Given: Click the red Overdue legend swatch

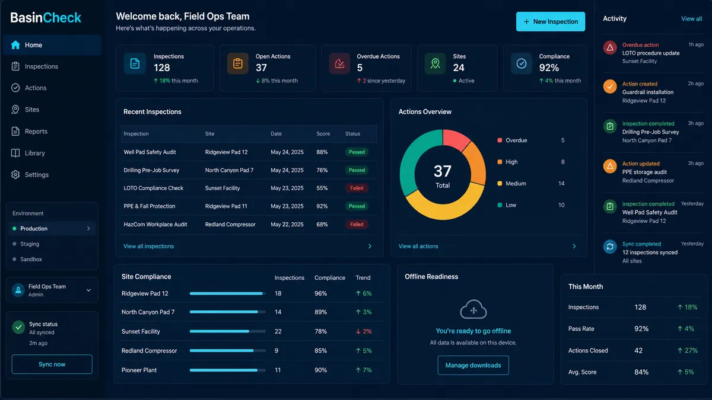Looking at the screenshot, I should (x=500, y=140).
